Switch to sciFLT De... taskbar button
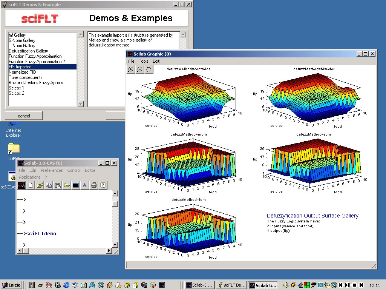The height and width of the screenshot is (290, 386). click(x=231, y=285)
